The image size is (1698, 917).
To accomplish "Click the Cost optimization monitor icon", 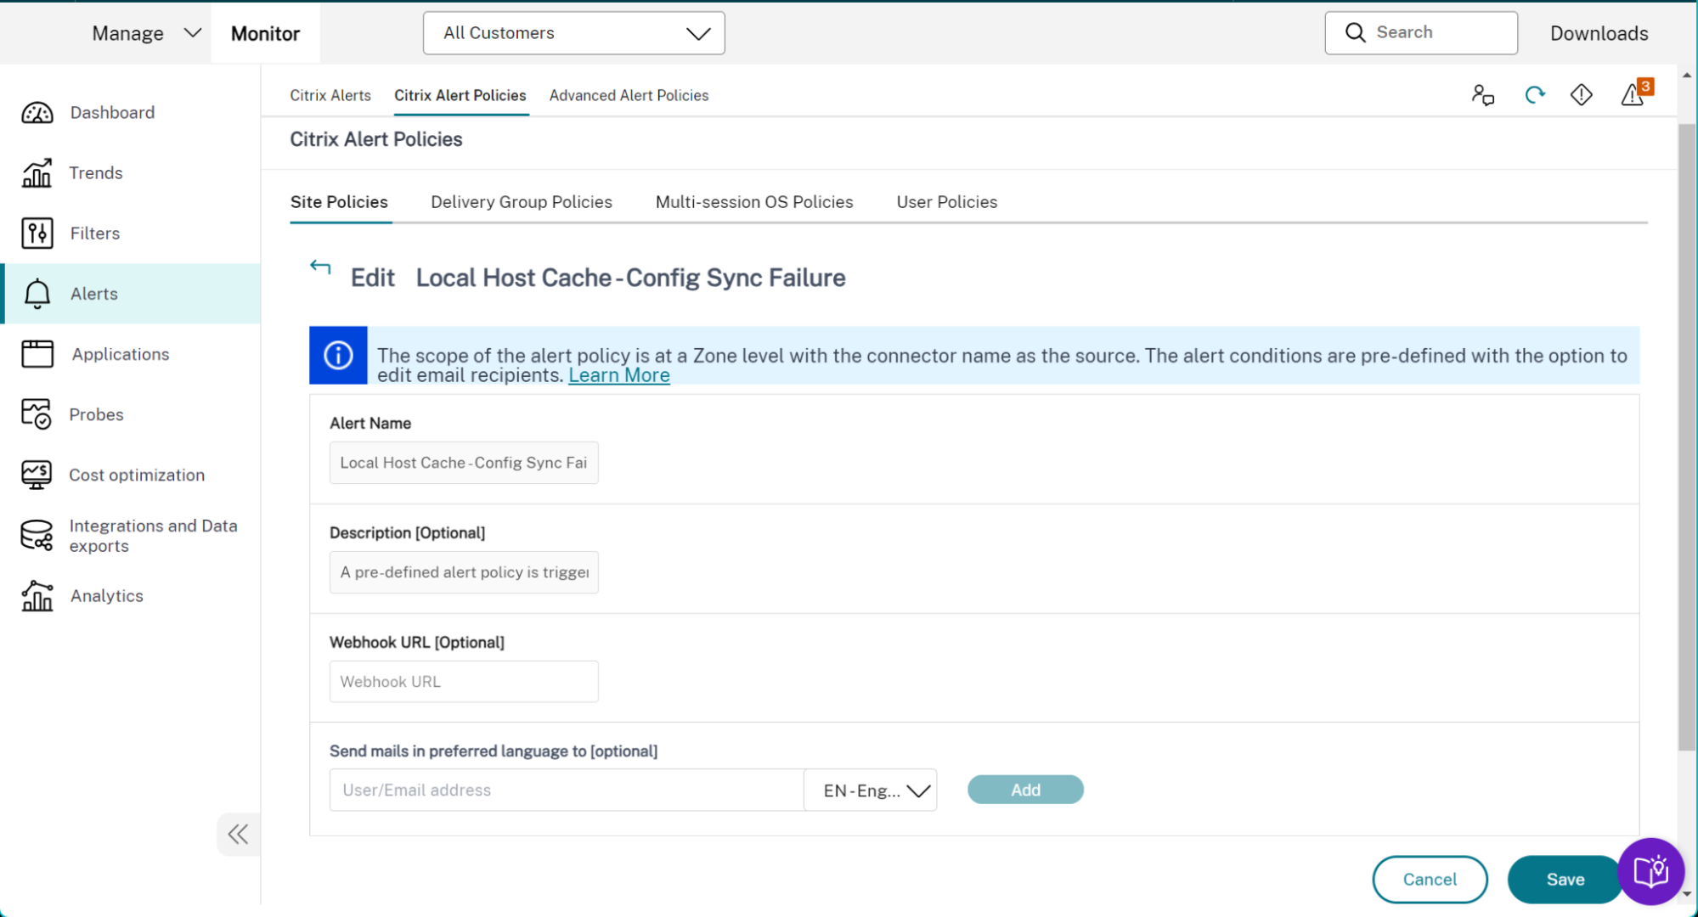I will (x=37, y=475).
